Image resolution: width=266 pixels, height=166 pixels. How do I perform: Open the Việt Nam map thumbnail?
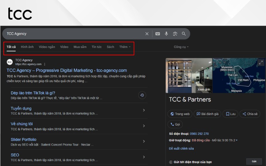(239, 76)
